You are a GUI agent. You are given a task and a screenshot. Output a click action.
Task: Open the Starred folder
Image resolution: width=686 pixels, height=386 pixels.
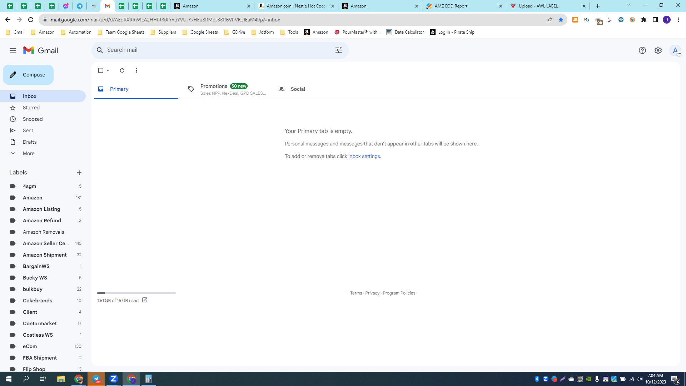point(43,108)
